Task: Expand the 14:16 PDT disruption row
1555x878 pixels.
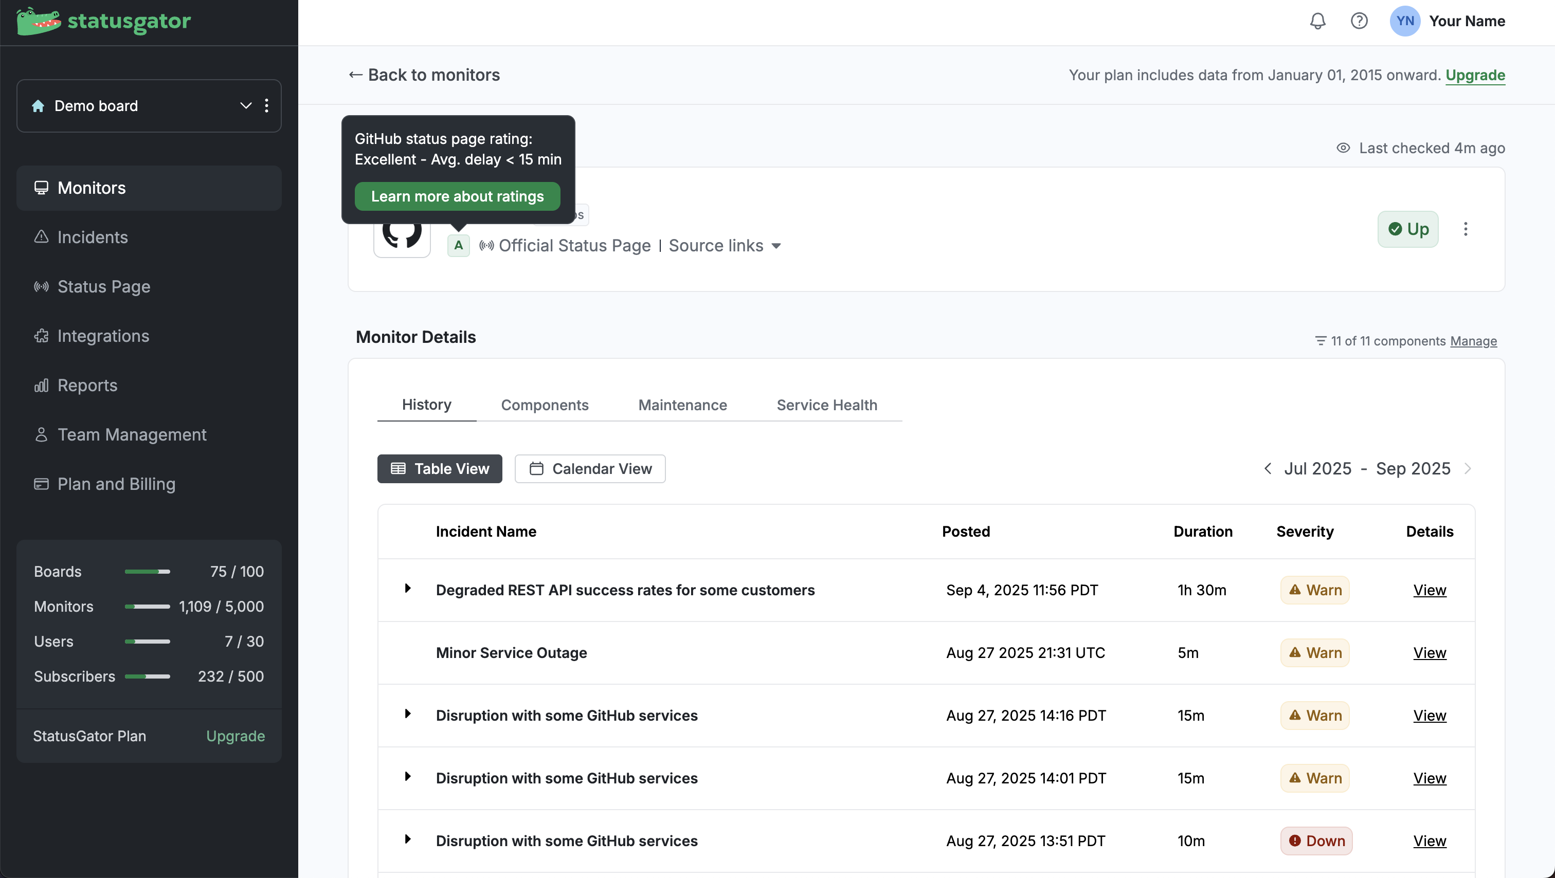Action: pyautogui.click(x=407, y=714)
